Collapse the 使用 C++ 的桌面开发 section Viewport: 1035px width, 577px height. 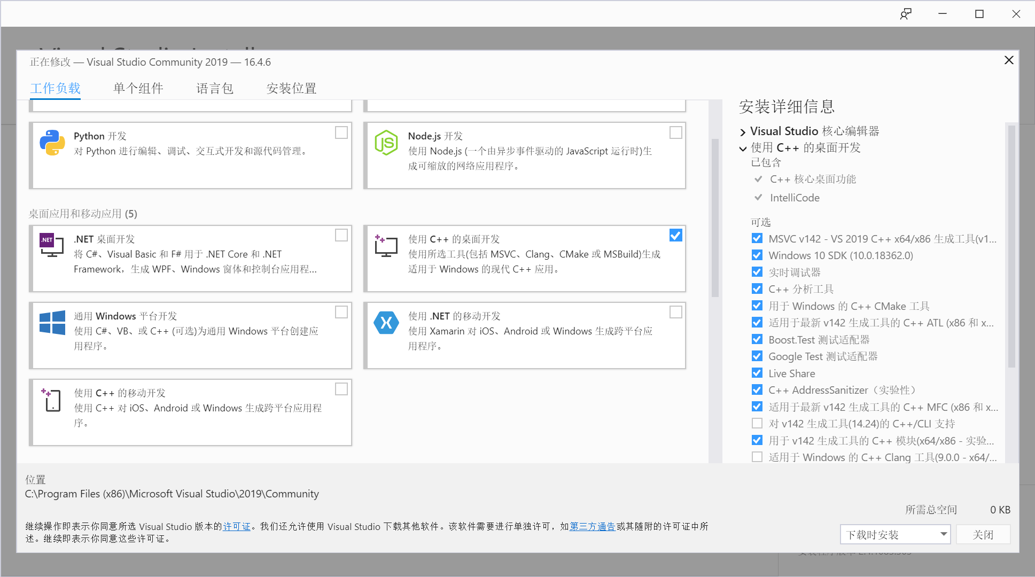(743, 149)
